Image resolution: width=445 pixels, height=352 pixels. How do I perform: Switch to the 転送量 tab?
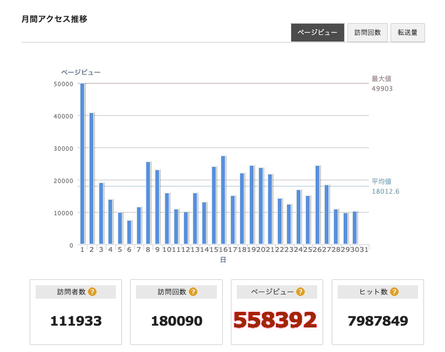point(408,33)
